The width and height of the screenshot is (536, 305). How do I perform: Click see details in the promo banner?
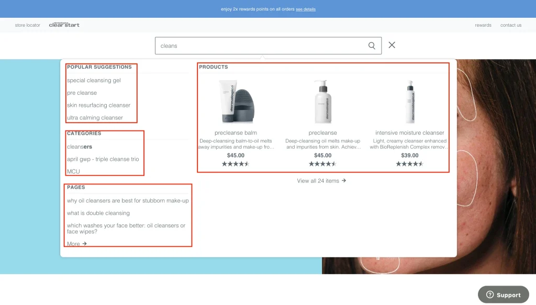click(306, 9)
